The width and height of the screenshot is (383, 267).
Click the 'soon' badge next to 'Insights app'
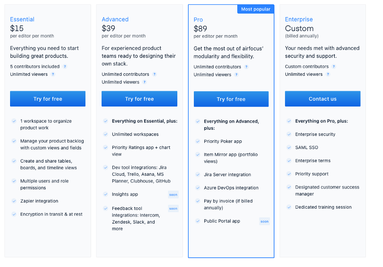pyautogui.click(x=173, y=194)
